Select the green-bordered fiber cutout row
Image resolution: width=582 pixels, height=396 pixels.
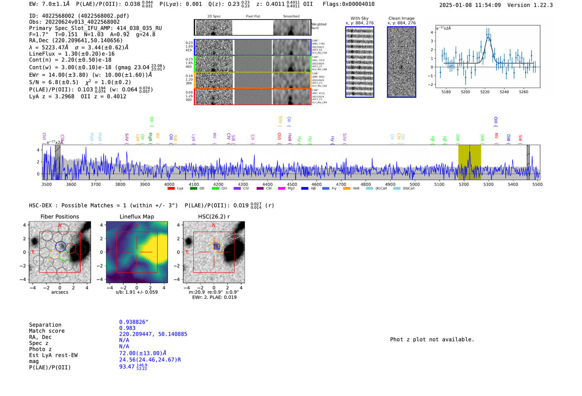[253, 64]
